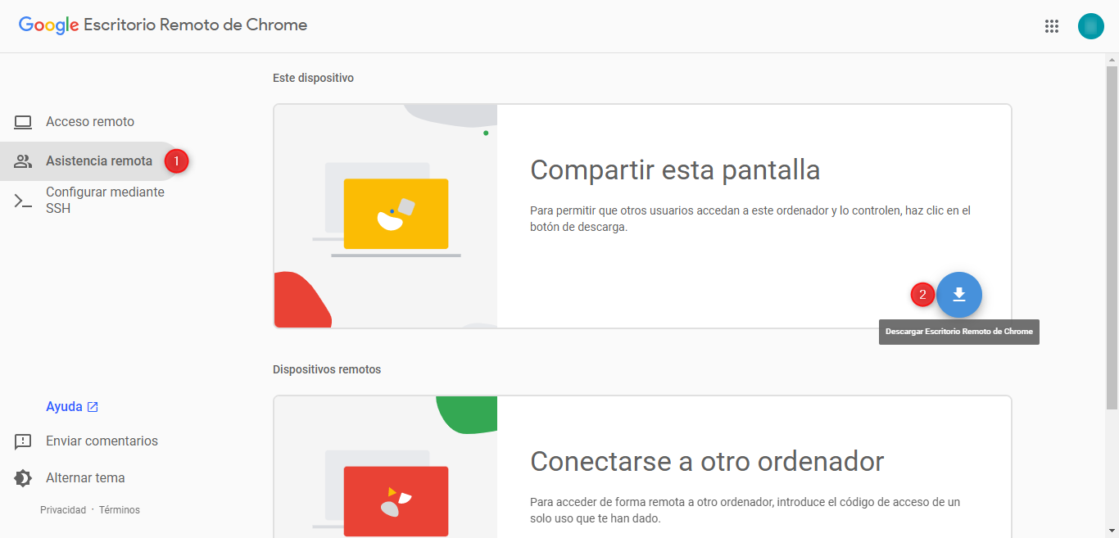Click the Google logo in header

click(x=48, y=25)
